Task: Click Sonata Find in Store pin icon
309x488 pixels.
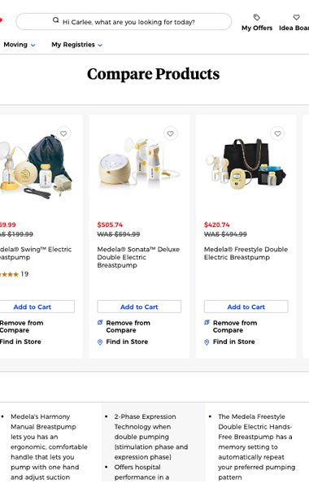Action: pos(100,342)
